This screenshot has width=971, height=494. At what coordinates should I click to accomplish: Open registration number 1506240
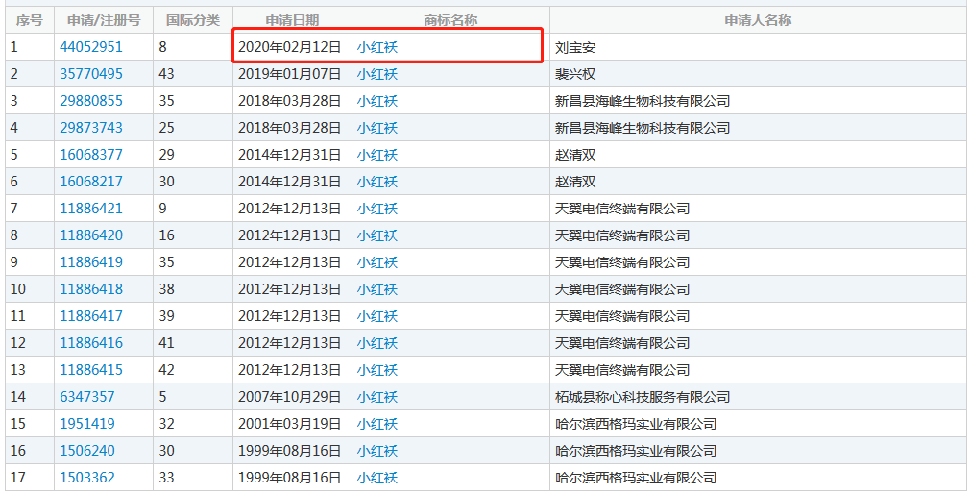(87, 451)
